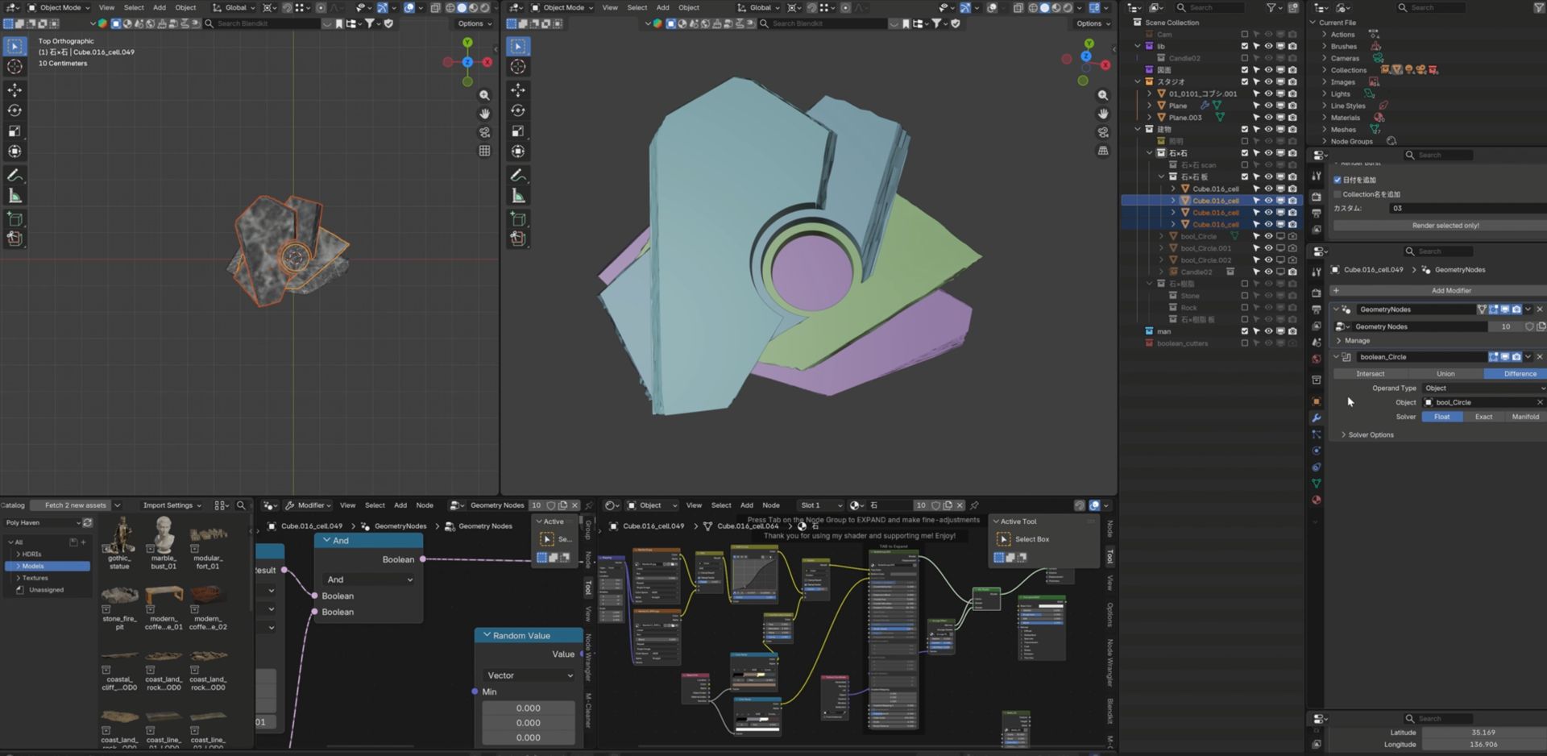Expand the Solver Options section
Viewport: 1547px width, 756px height.
click(x=1371, y=435)
